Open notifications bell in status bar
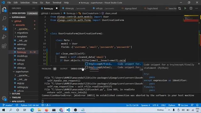Screen dimensions: 201x113 point(197,105)
